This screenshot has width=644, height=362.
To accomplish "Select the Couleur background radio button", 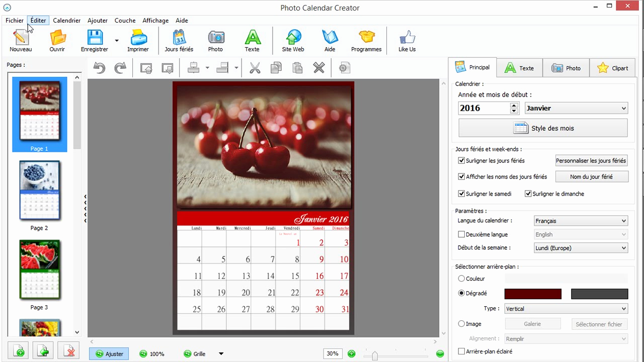I will (461, 279).
